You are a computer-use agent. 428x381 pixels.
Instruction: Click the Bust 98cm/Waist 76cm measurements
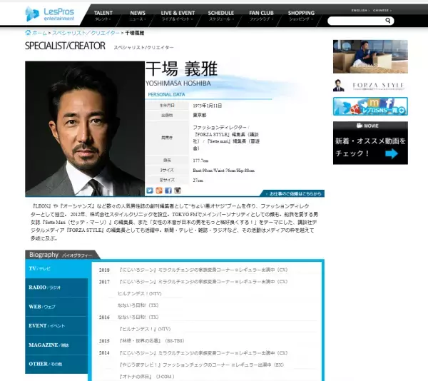[223, 171]
